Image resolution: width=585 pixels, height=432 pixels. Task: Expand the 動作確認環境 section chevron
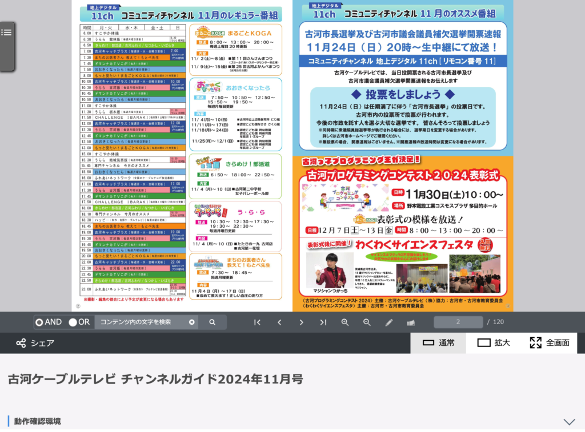click(x=569, y=422)
